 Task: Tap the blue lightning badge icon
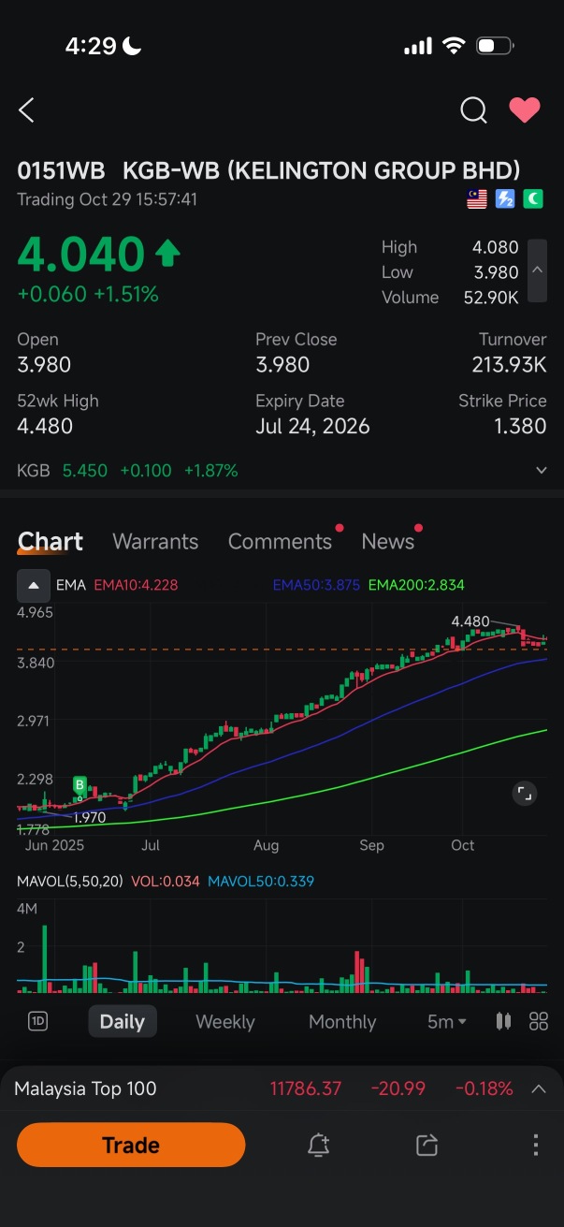pos(505,198)
